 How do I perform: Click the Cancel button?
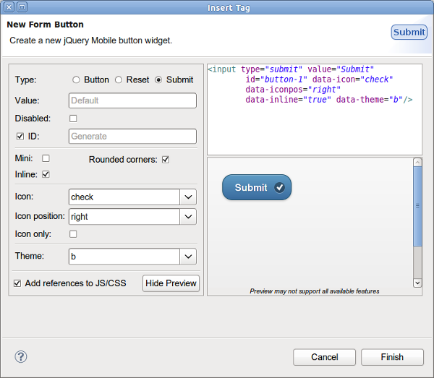tap(324, 357)
